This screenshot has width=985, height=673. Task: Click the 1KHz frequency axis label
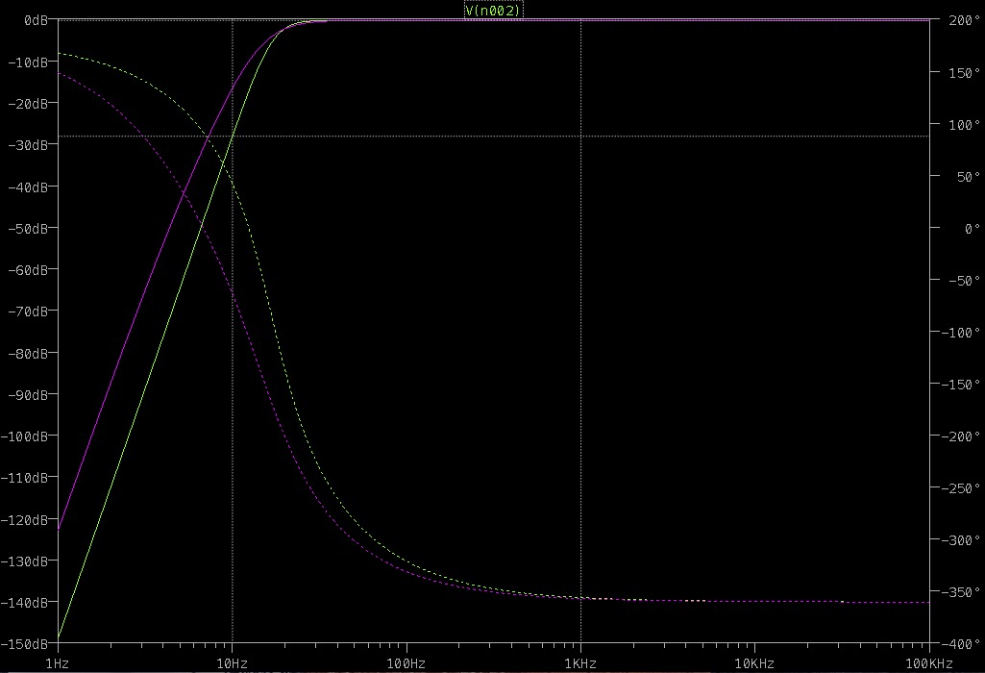[580, 663]
